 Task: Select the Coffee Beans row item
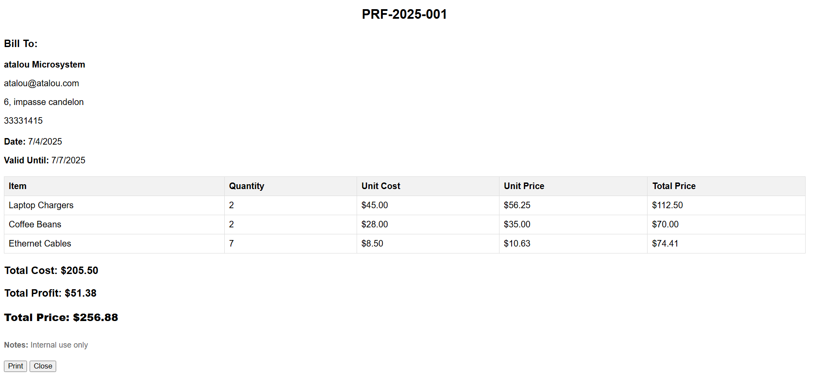(x=35, y=224)
